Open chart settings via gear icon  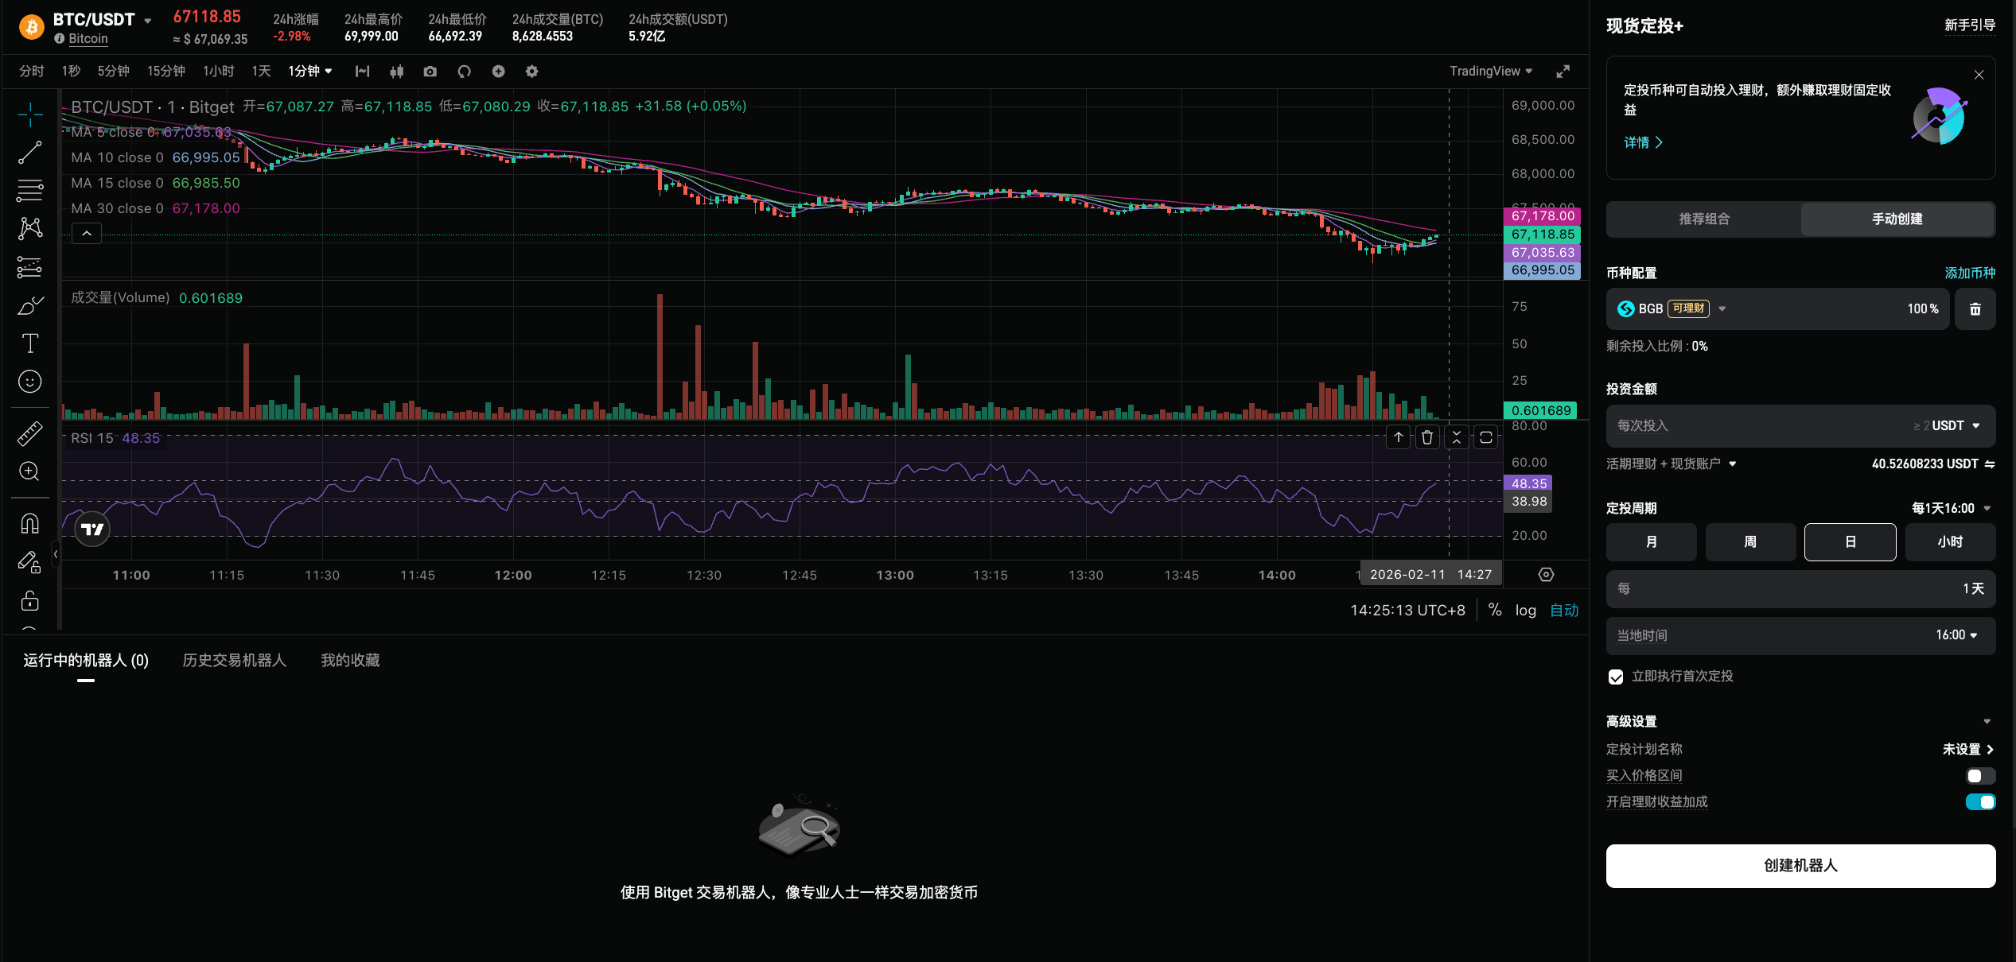[531, 72]
